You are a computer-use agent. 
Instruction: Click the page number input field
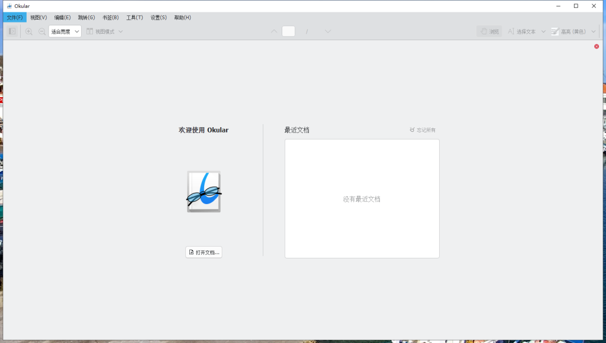pos(289,31)
